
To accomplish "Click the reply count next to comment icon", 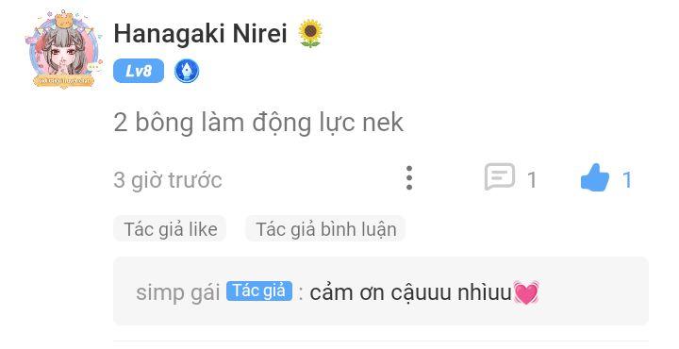I will (532, 180).
